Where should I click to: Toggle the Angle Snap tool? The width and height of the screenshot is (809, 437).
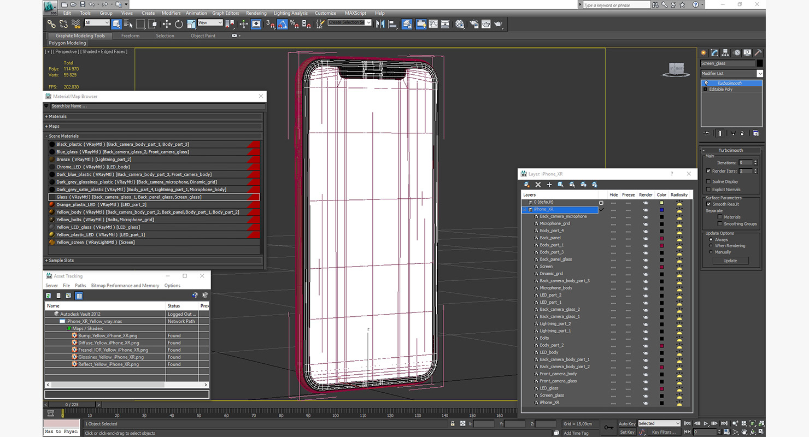tap(282, 24)
